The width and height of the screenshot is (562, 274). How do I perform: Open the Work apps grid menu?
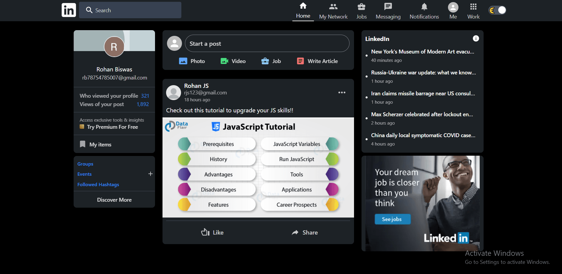pyautogui.click(x=473, y=11)
